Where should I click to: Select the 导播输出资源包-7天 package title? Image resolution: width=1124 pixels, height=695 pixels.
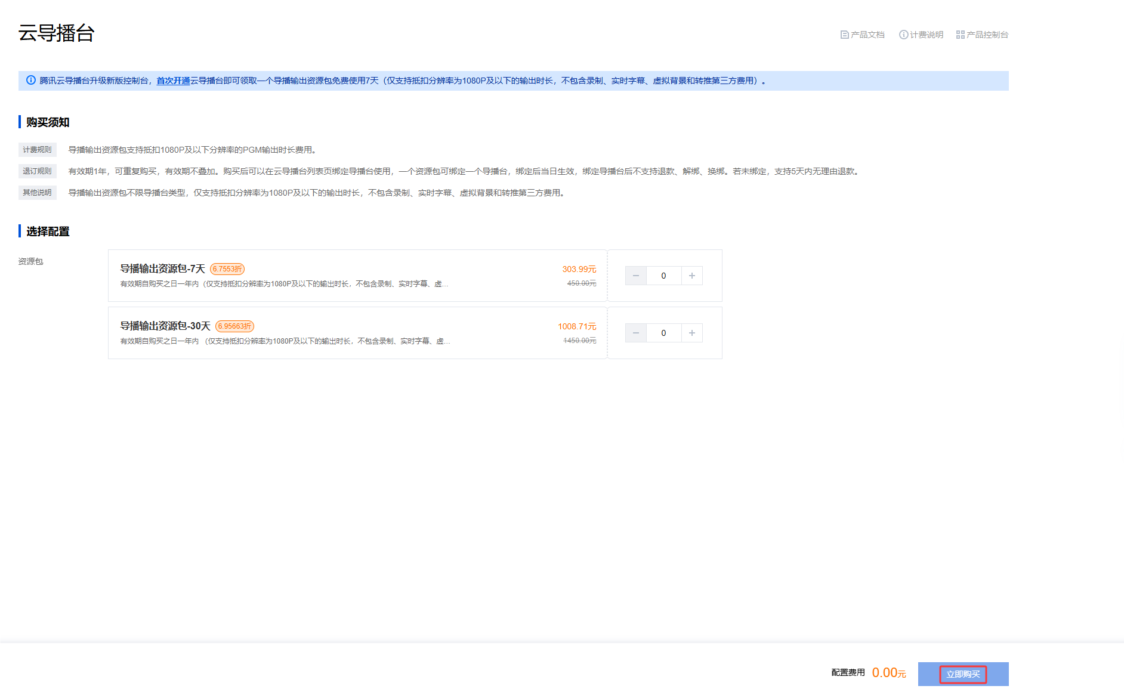163,269
